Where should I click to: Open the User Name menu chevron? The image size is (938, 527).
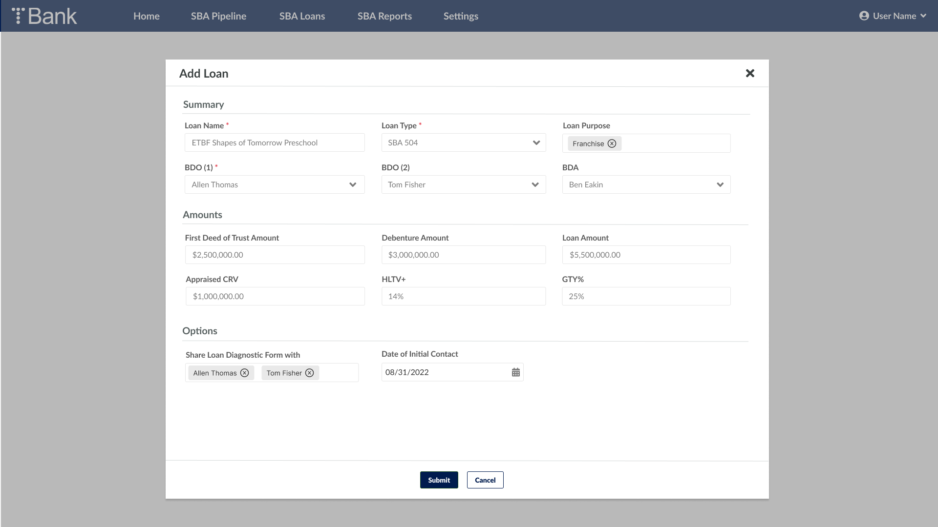coord(923,16)
